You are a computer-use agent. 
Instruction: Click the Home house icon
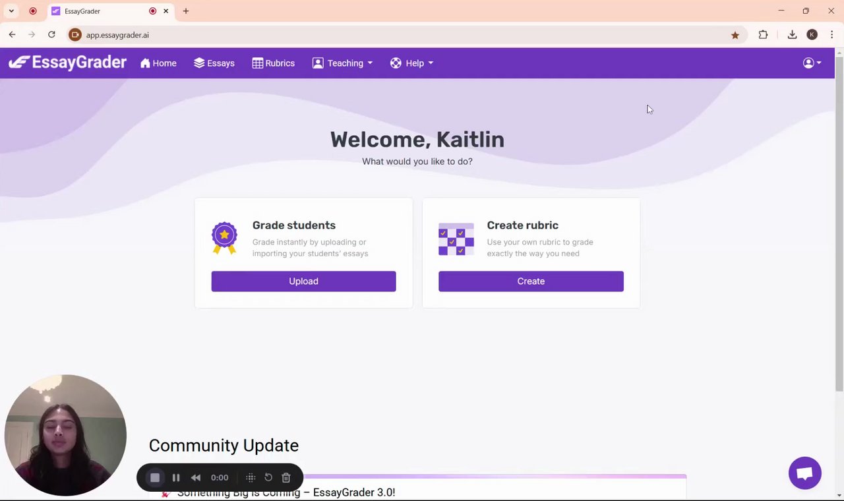145,63
